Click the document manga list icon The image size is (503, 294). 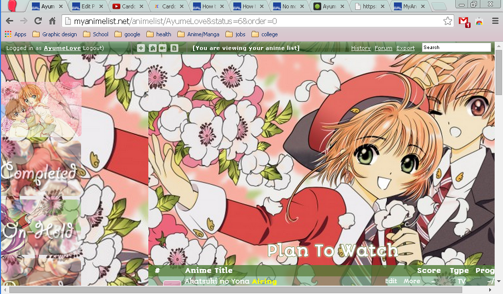[174, 48]
